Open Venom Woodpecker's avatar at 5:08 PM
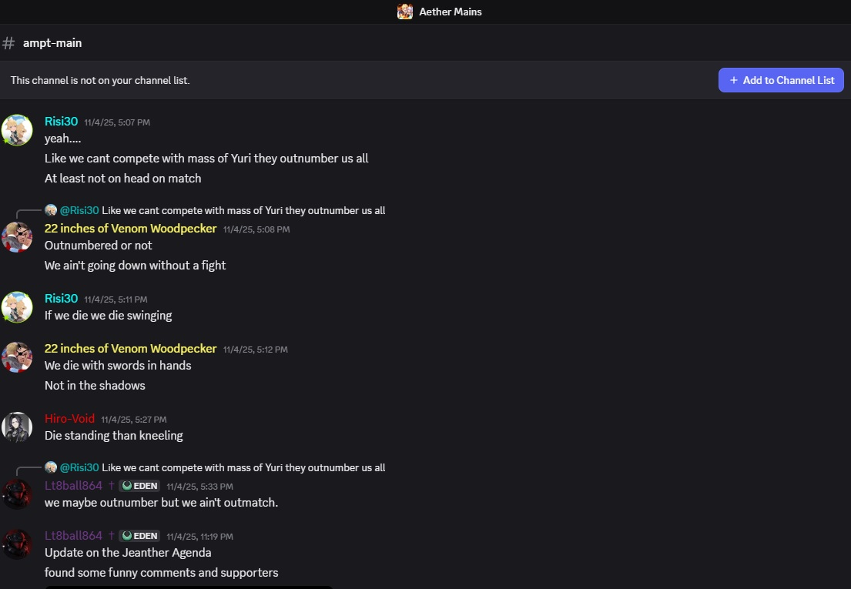This screenshot has height=589, width=851. (17, 237)
